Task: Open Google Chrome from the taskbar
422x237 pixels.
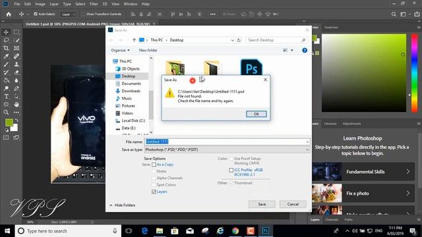Action: [x=235, y=231]
